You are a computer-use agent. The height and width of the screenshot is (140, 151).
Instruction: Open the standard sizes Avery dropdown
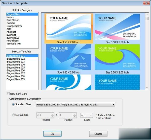[75, 105]
